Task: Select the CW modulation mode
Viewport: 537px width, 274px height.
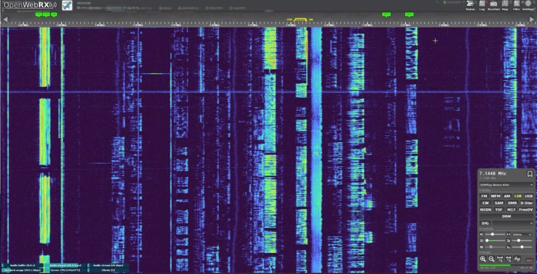Action: [484, 203]
